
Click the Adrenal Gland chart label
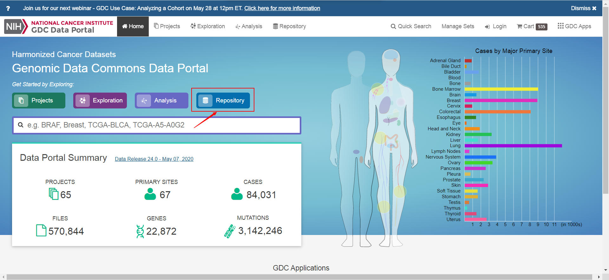click(x=445, y=61)
